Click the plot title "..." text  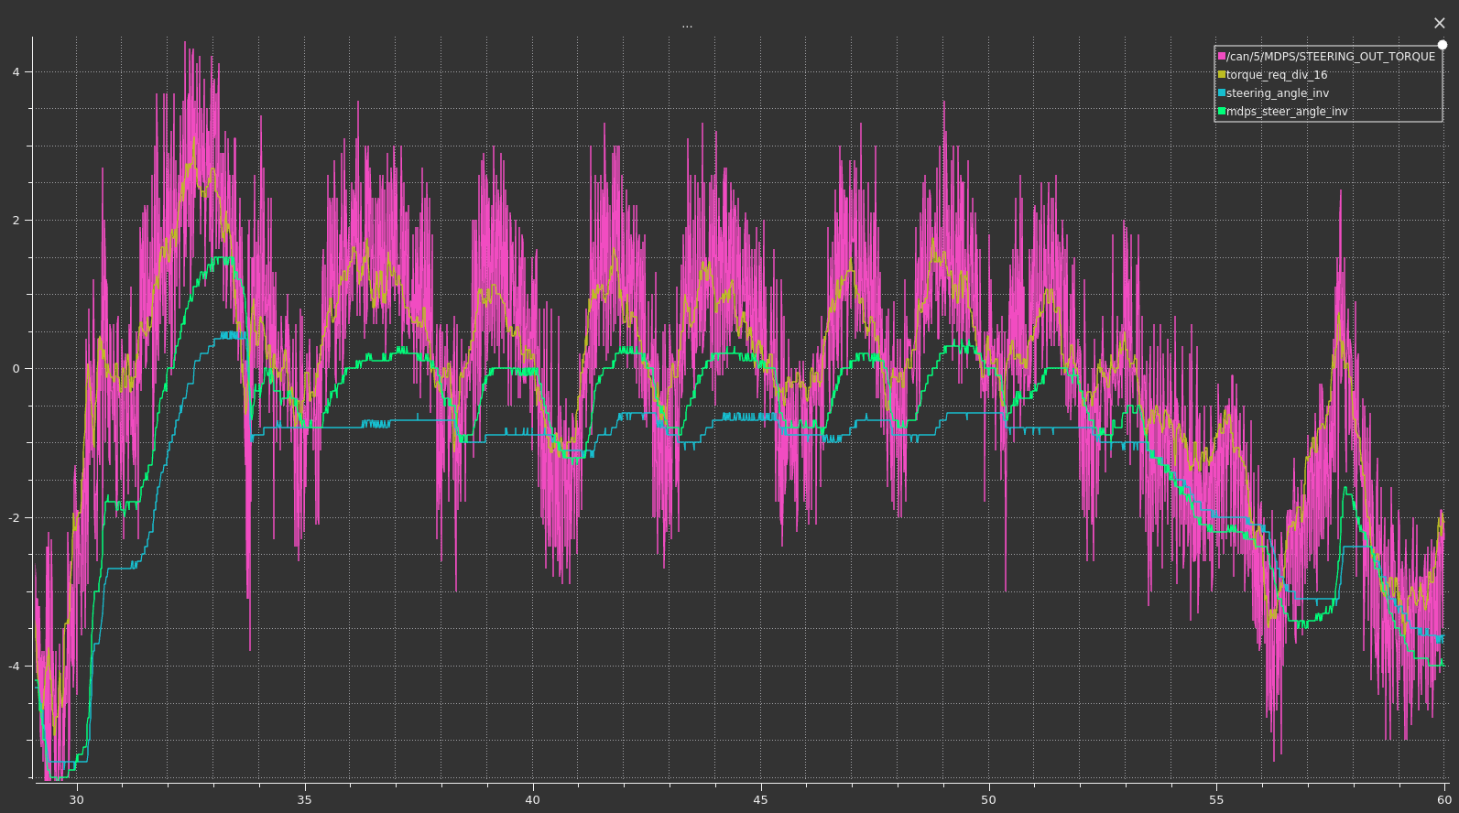tap(687, 25)
